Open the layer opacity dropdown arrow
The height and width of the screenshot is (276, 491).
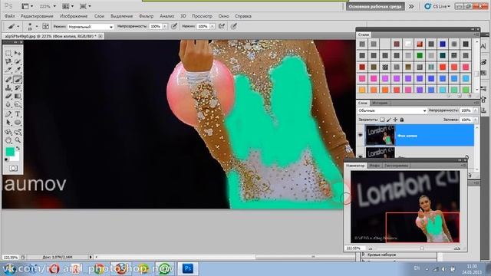[476, 110]
